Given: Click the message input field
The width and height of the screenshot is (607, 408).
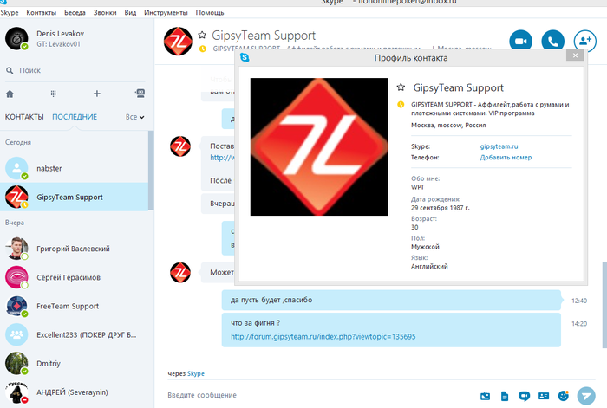Looking at the screenshot, I should 317,395.
